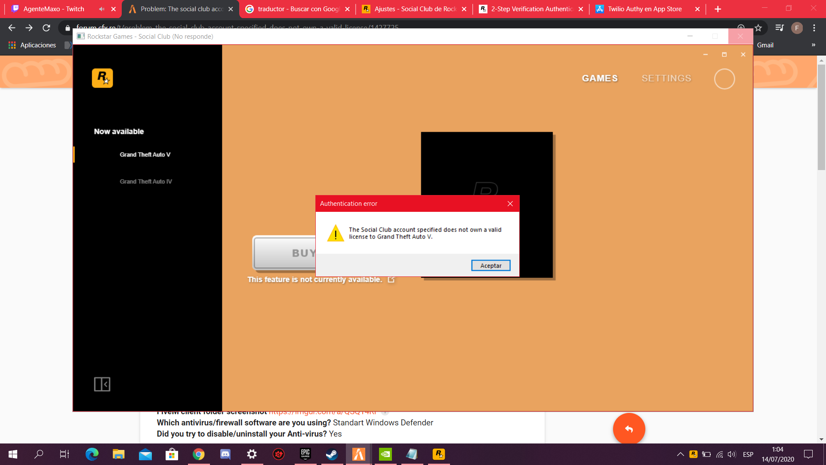This screenshot has width=826, height=465.
Task: Switch to the Ajustes - Social Club tab
Action: coord(415,9)
